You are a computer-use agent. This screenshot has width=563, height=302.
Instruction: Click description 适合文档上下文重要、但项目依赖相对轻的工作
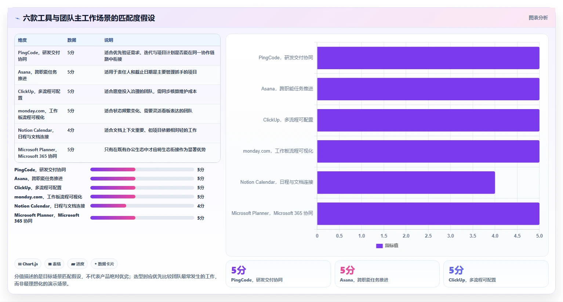150,130
